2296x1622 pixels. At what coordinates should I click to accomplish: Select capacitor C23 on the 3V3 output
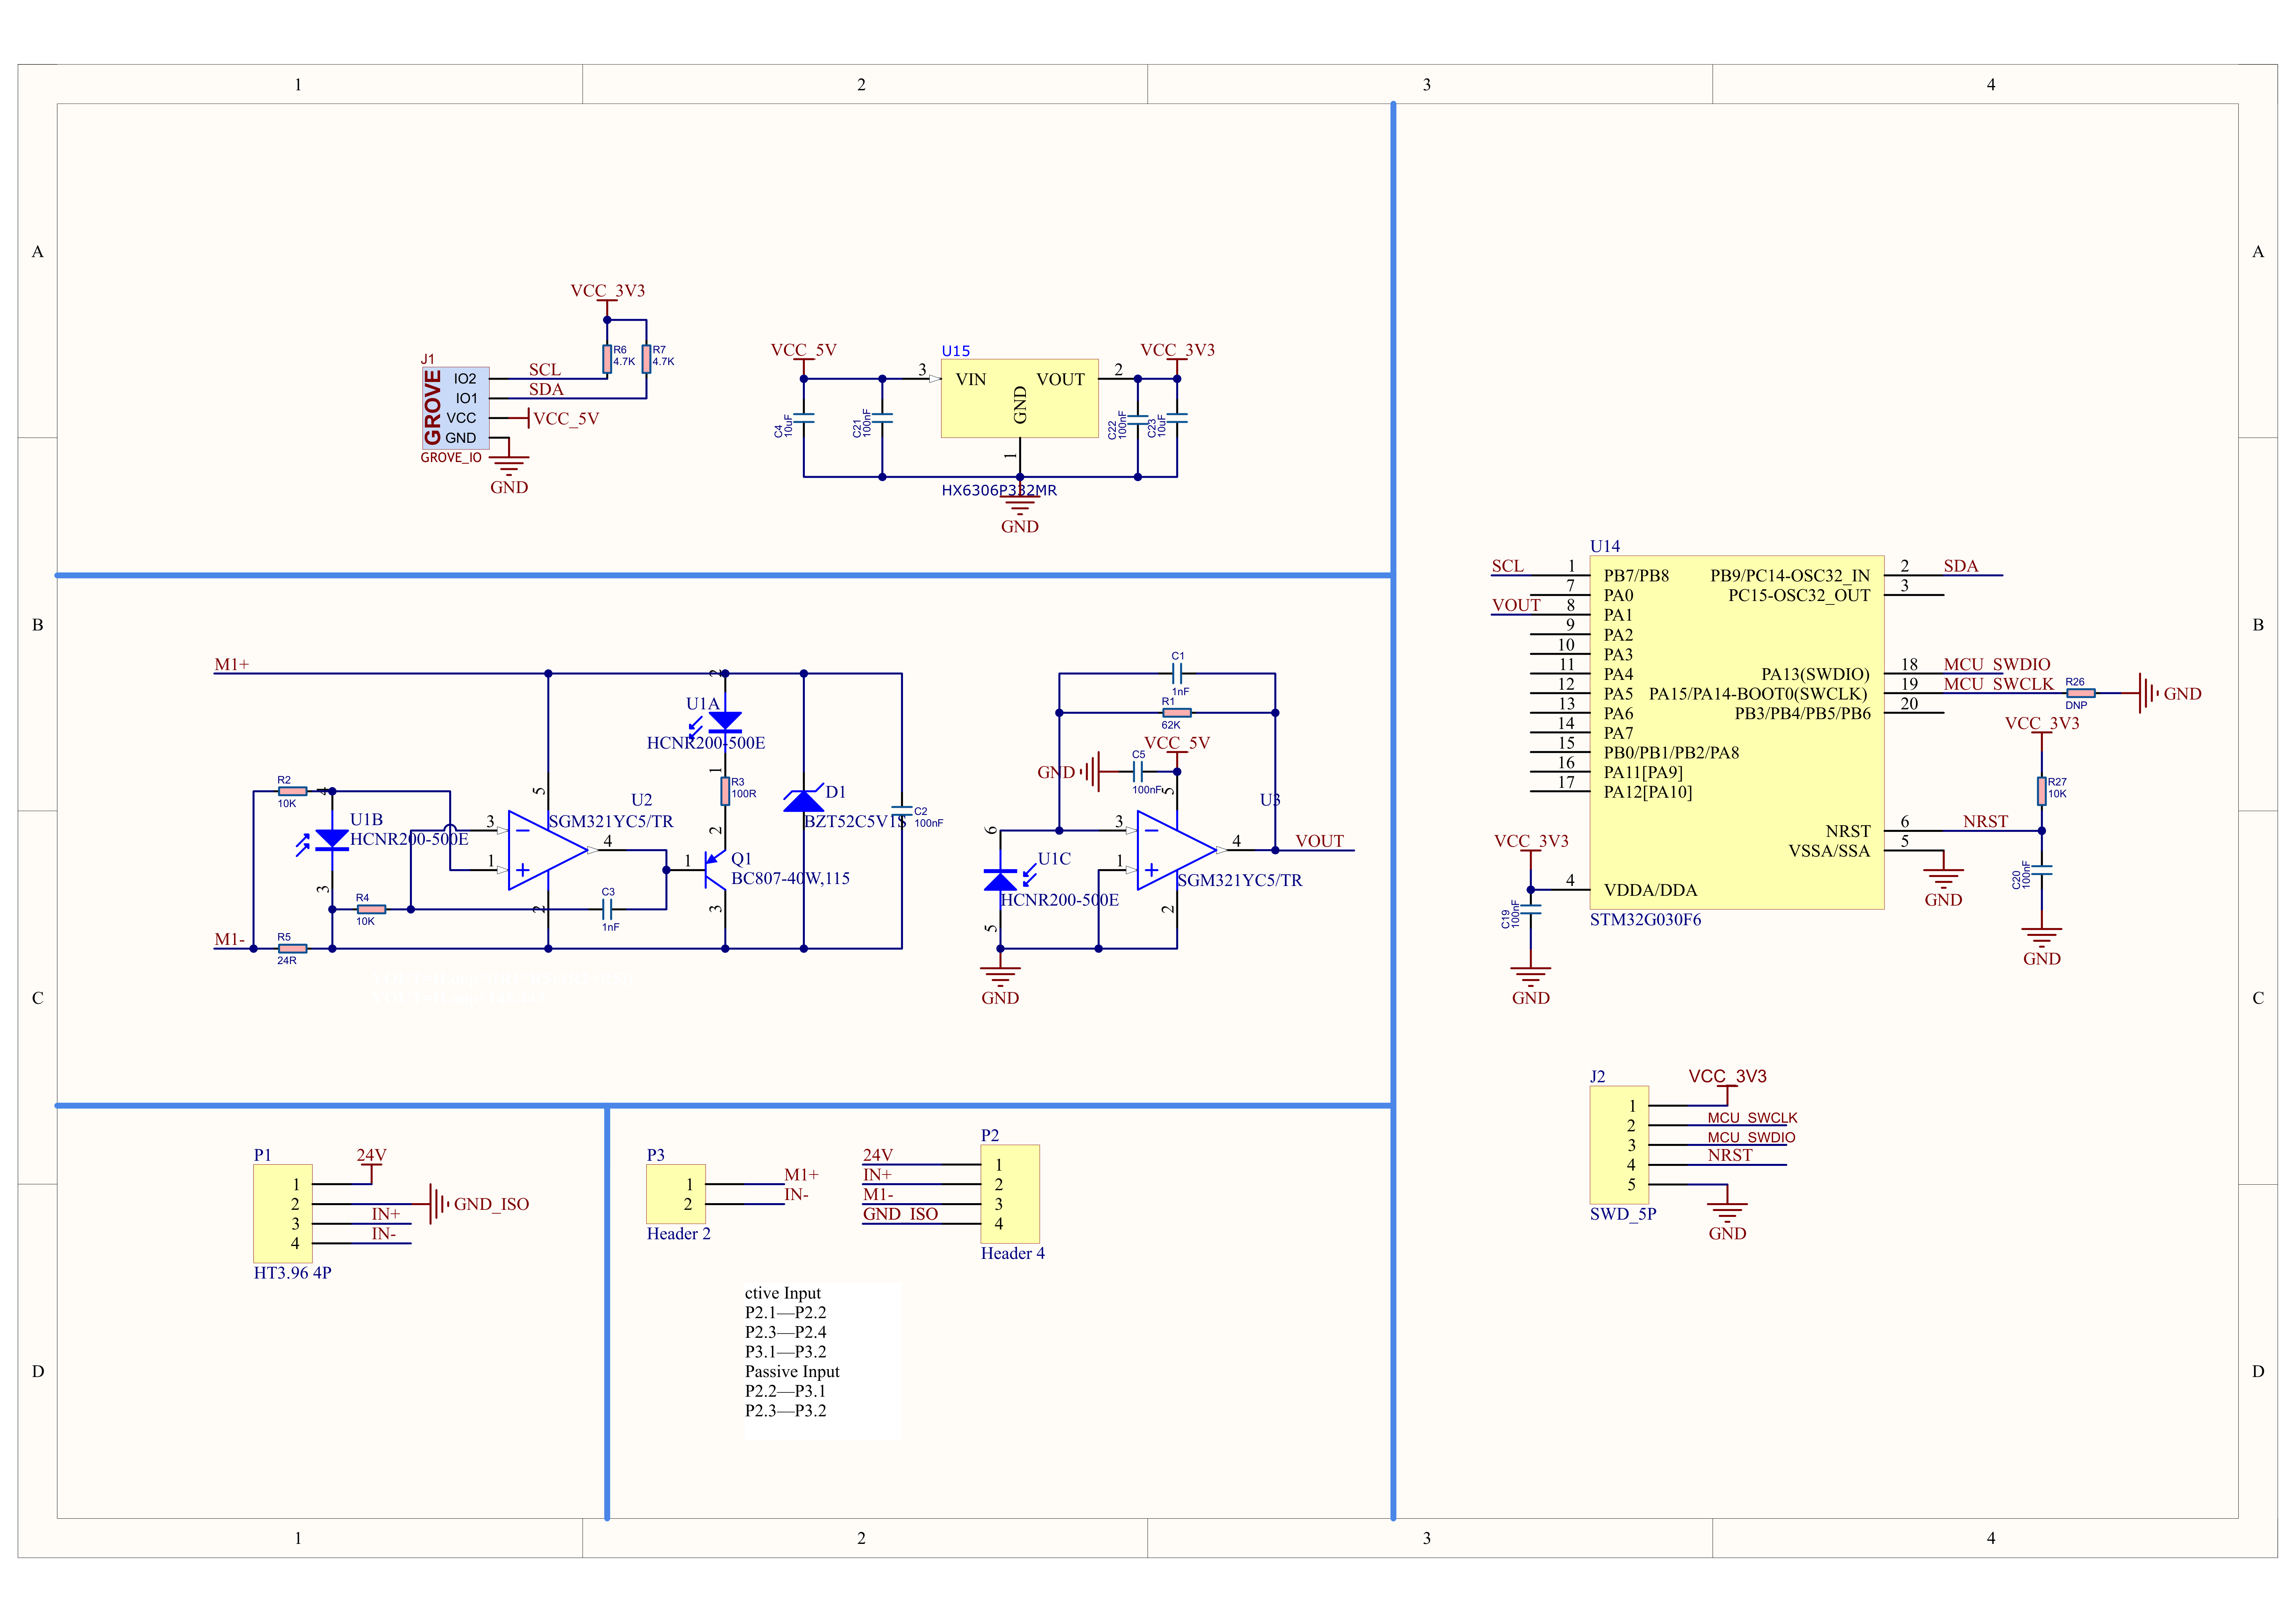point(1177,419)
